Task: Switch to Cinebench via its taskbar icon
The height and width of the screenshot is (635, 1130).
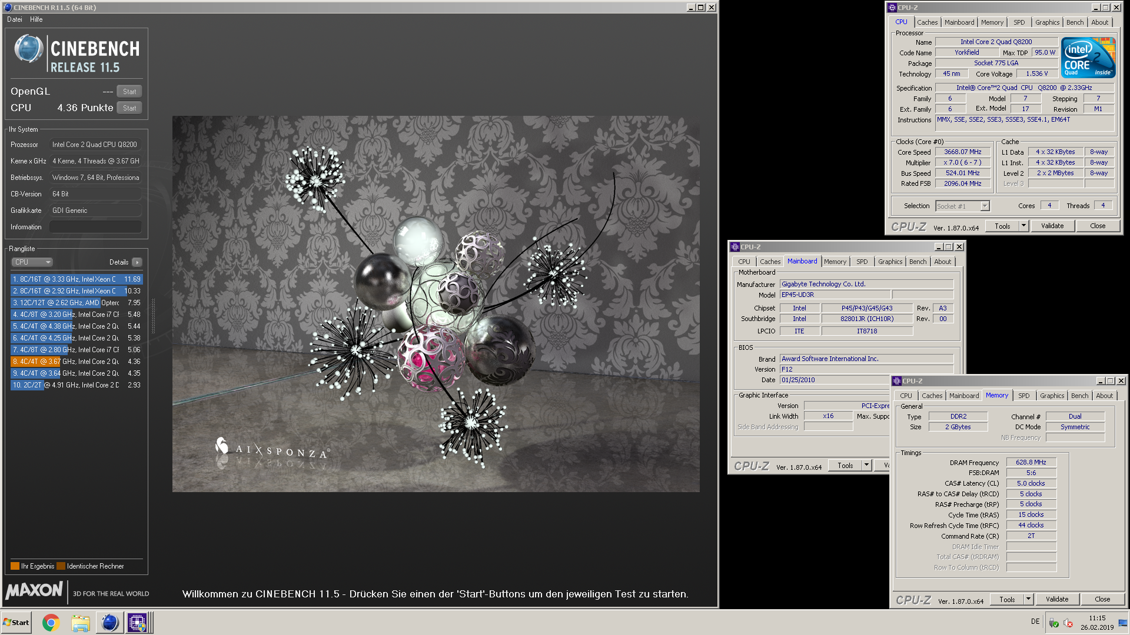Action: (x=109, y=623)
